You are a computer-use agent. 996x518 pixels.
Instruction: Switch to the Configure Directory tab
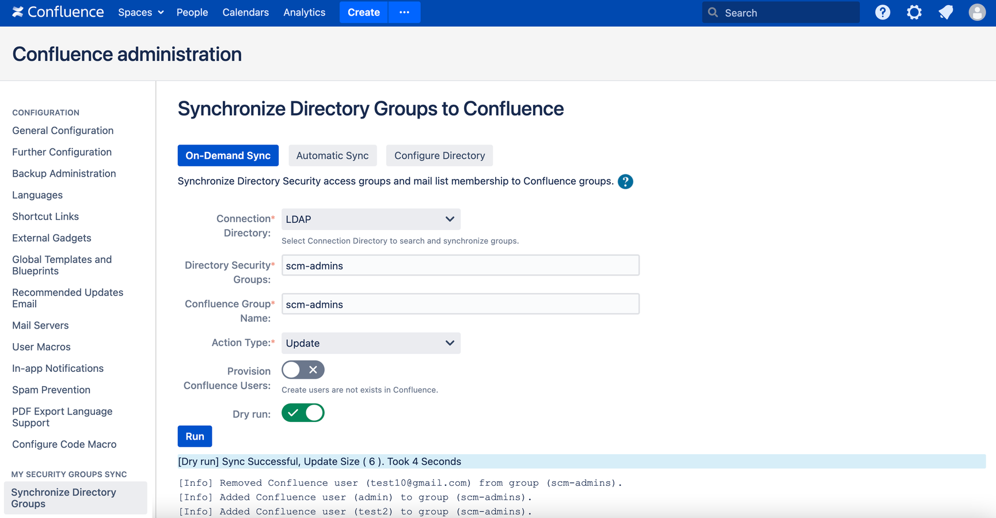[439, 155]
